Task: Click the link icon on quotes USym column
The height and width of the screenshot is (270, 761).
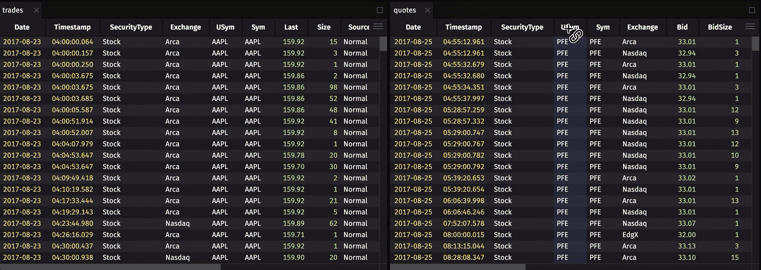Action: [575, 35]
